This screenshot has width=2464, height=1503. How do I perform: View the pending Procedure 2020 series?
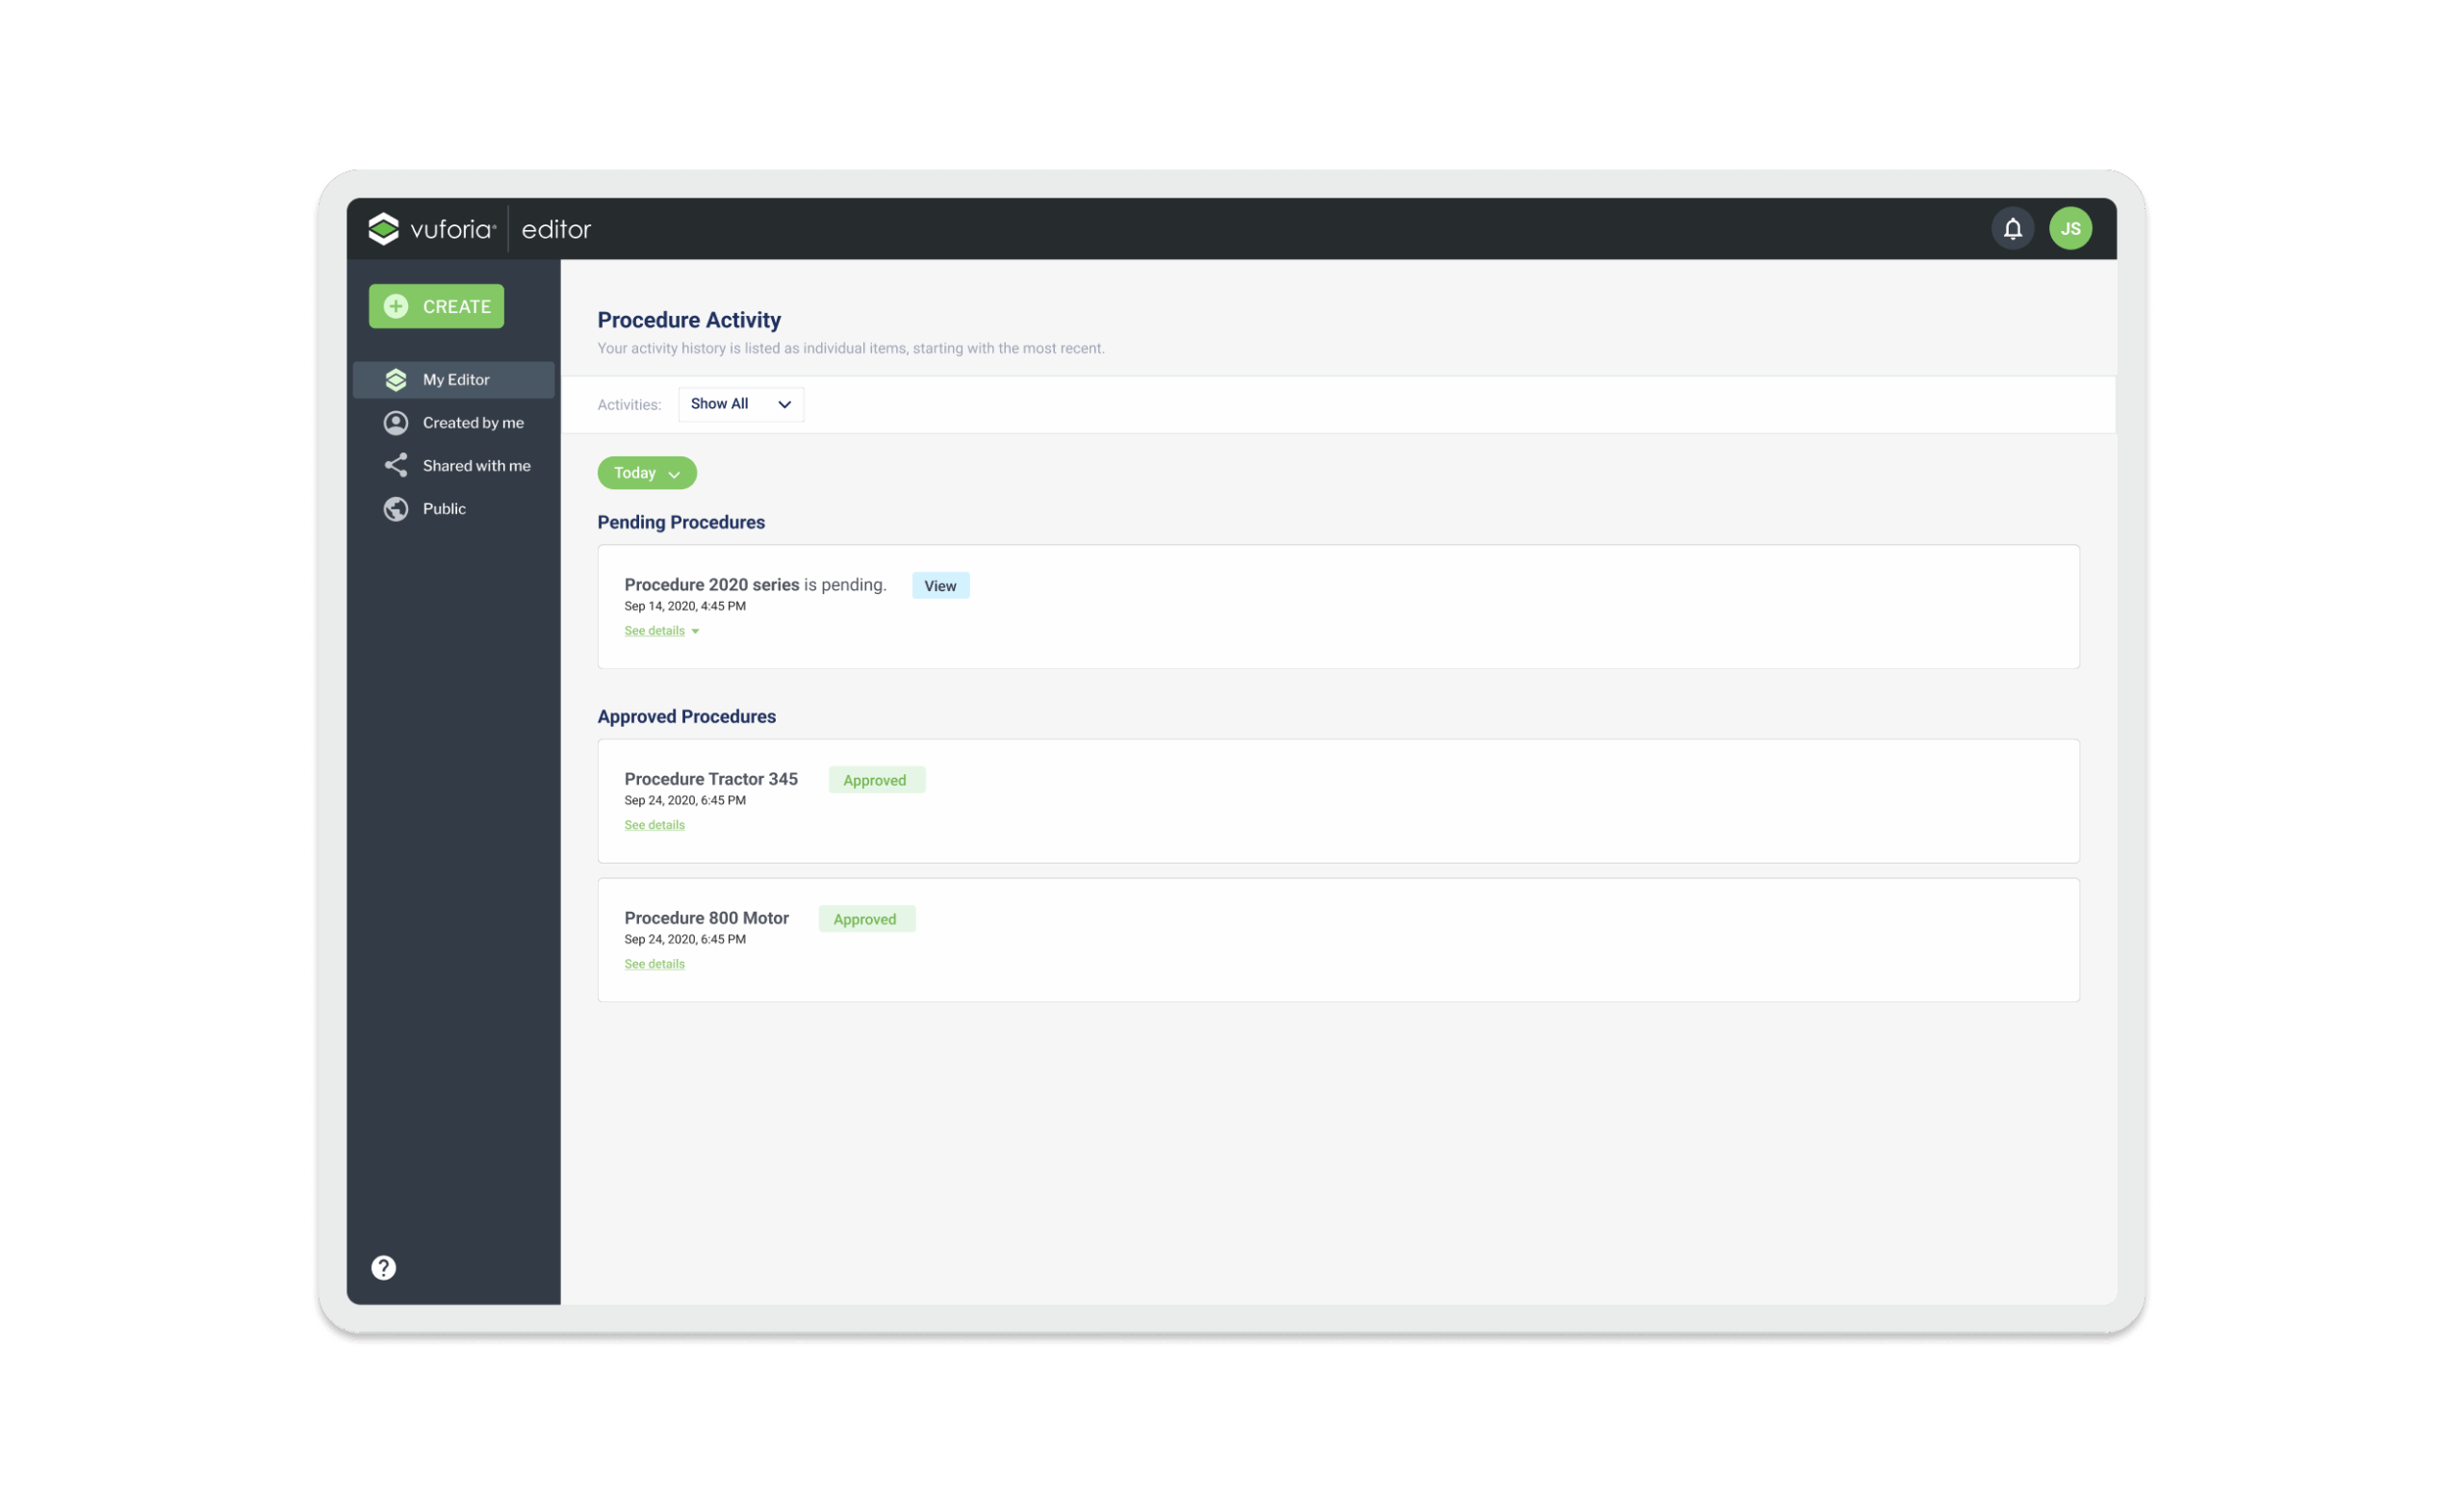click(939, 585)
